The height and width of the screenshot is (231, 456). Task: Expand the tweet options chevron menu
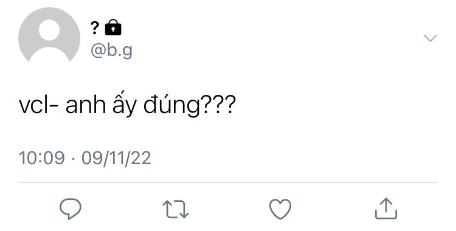coord(430,38)
